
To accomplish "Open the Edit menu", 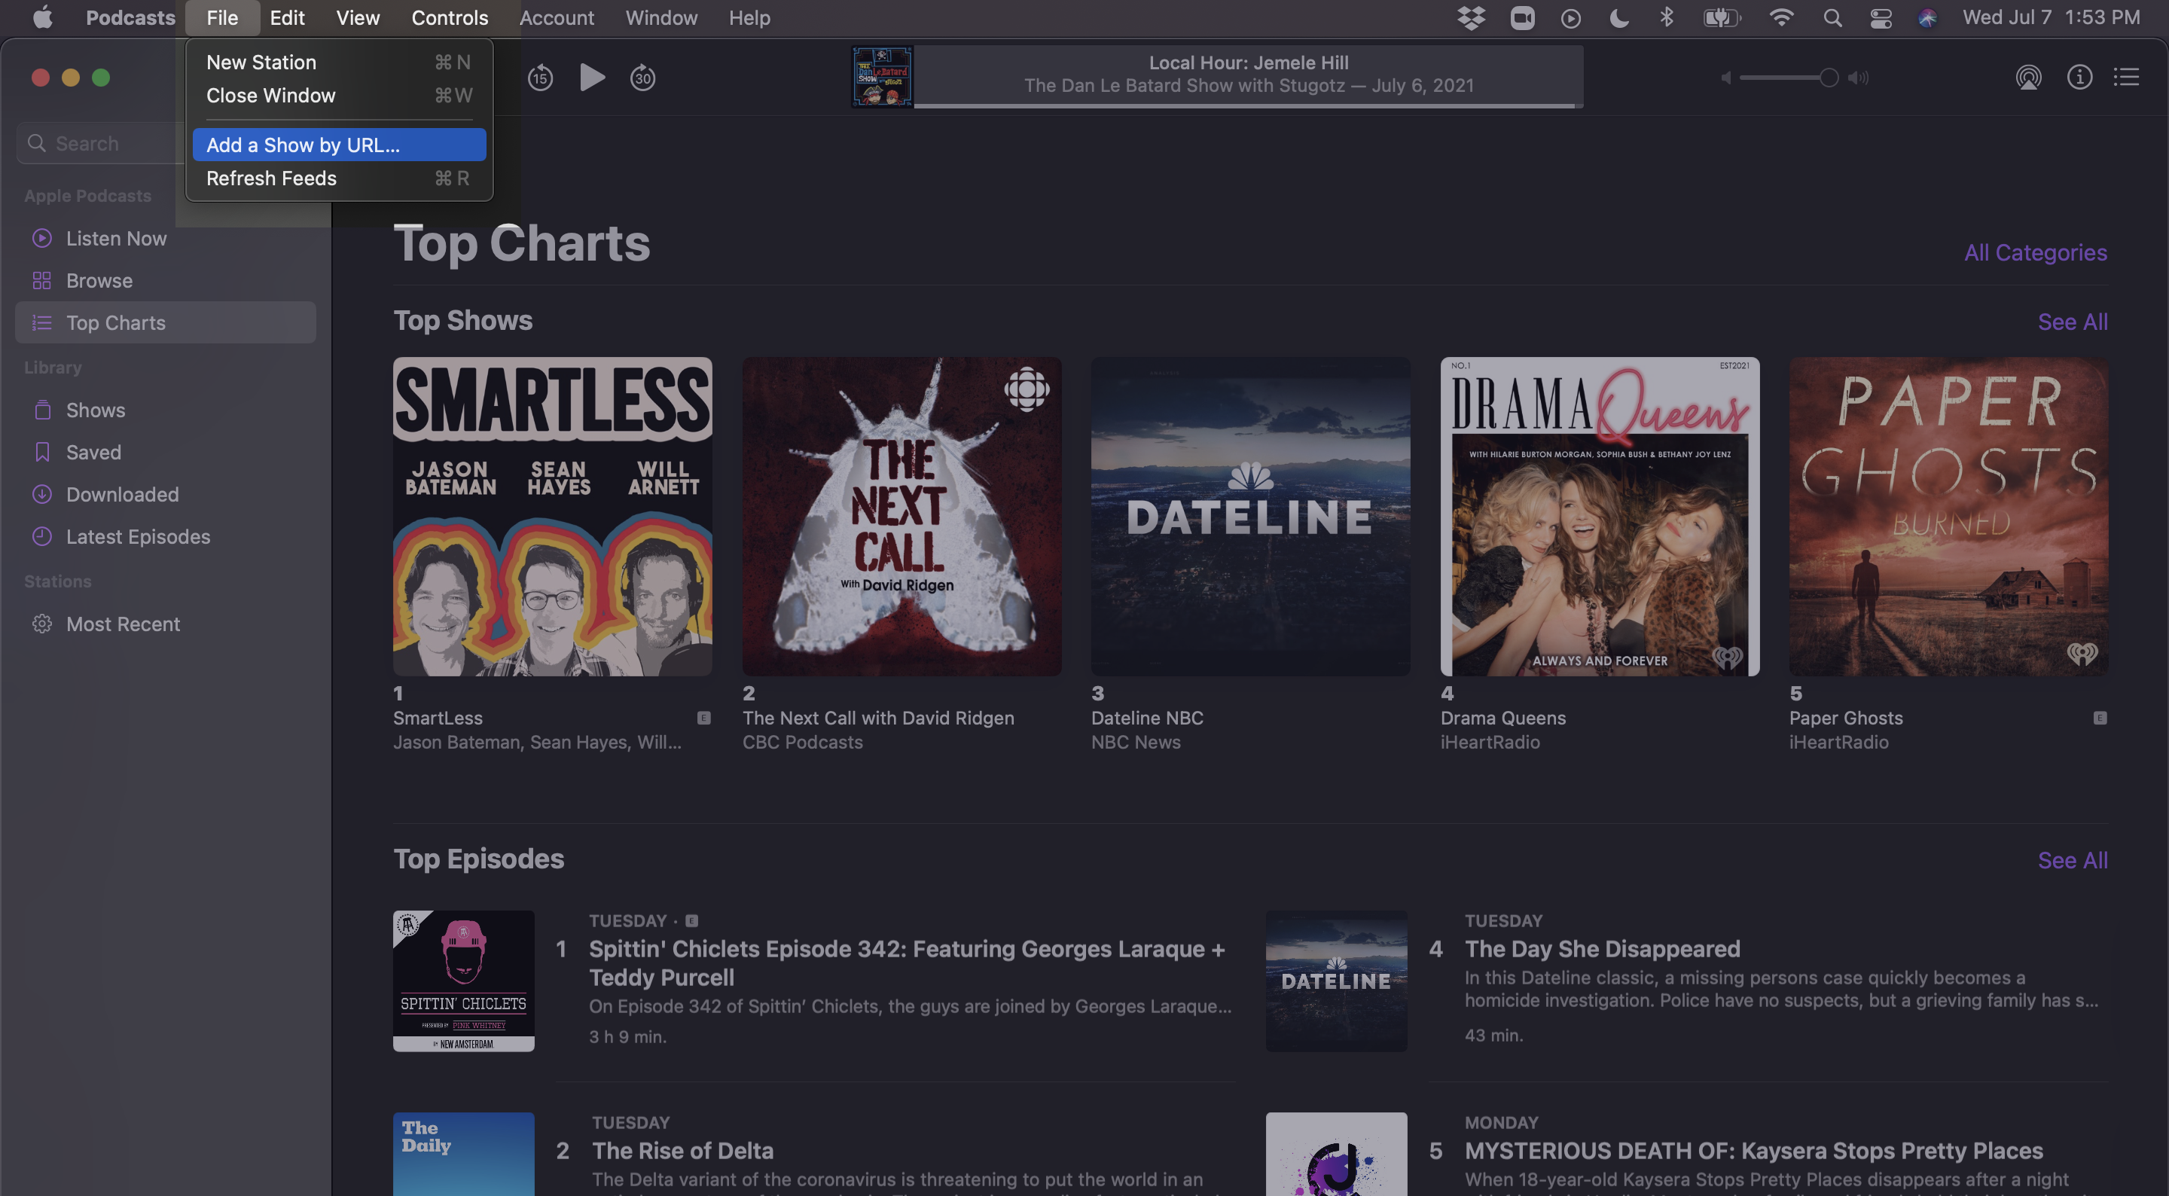I will pyautogui.click(x=286, y=17).
